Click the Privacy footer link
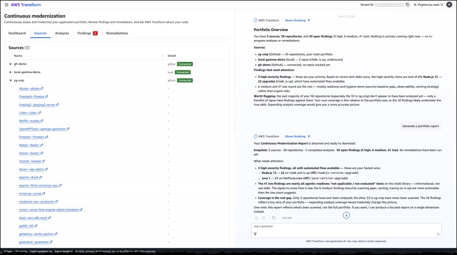The width and height of the screenshot is (457, 255). point(8,251)
